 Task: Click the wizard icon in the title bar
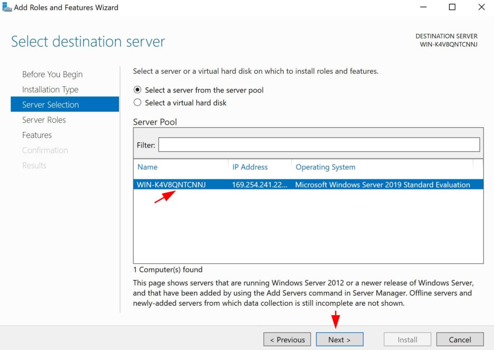click(7, 7)
